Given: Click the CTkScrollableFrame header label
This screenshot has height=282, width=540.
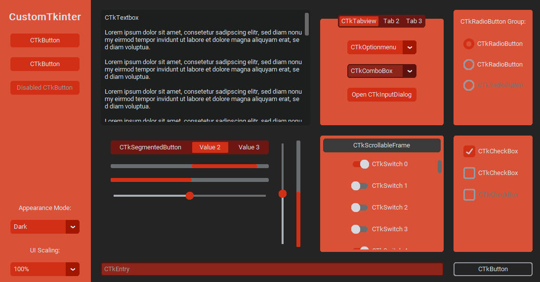Looking at the screenshot, I should [x=381, y=145].
